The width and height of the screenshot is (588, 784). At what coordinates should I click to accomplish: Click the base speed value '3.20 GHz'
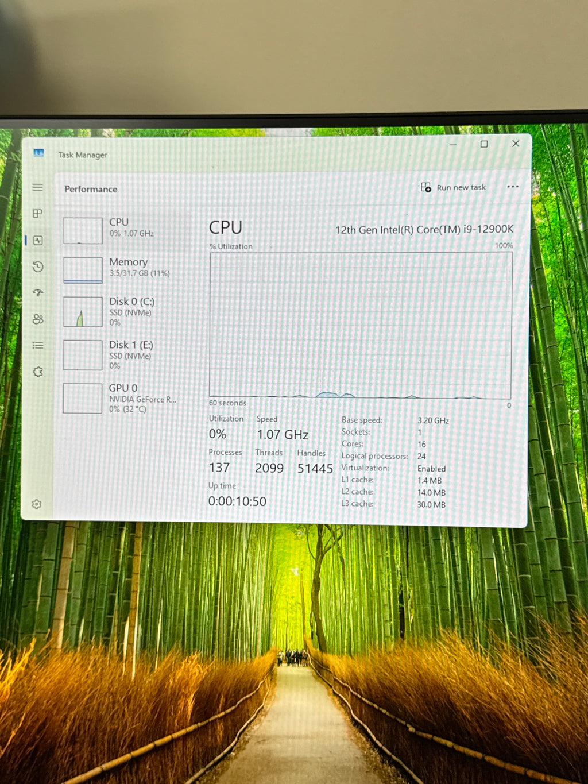pos(433,420)
